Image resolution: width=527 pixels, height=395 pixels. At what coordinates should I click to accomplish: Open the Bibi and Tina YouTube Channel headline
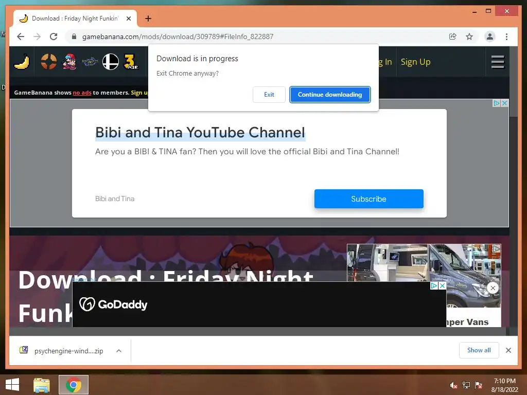200,132
